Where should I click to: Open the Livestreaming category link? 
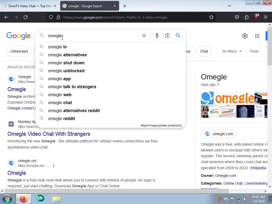click(x=256, y=183)
